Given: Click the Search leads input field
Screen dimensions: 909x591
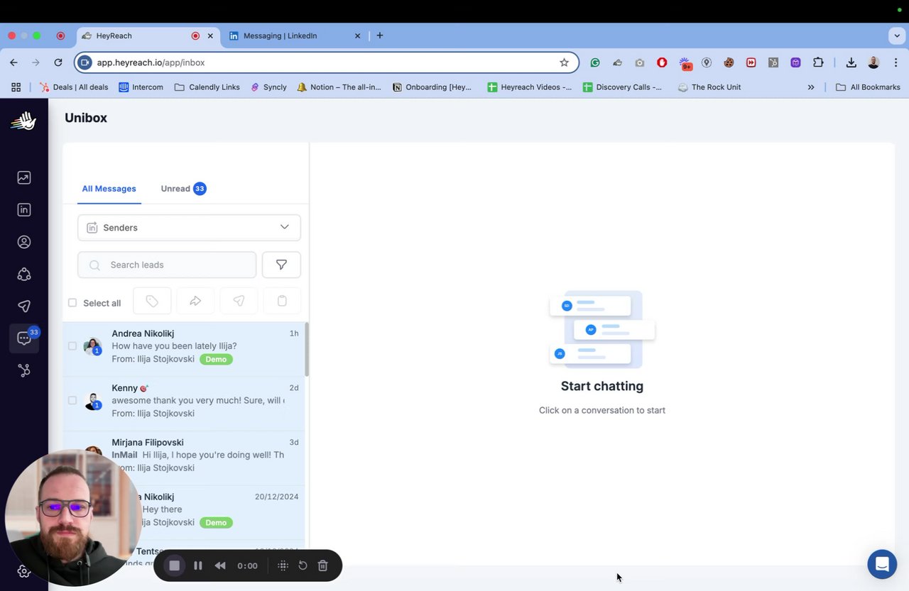Looking at the screenshot, I should pyautogui.click(x=167, y=265).
